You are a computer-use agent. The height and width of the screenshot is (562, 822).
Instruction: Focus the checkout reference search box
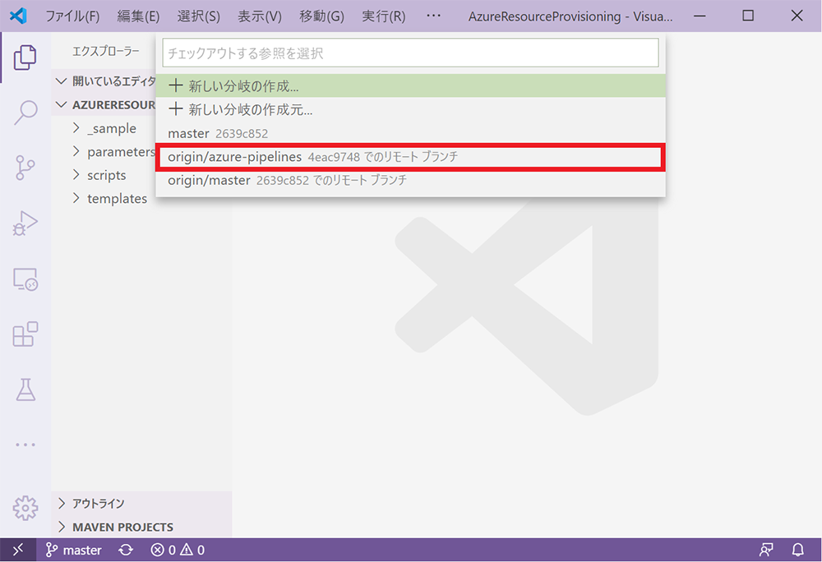[x=410, y=53]
